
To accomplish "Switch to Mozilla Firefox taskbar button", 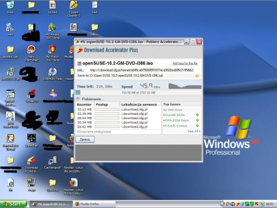I will pyautogui.click(x=94, y=204).
